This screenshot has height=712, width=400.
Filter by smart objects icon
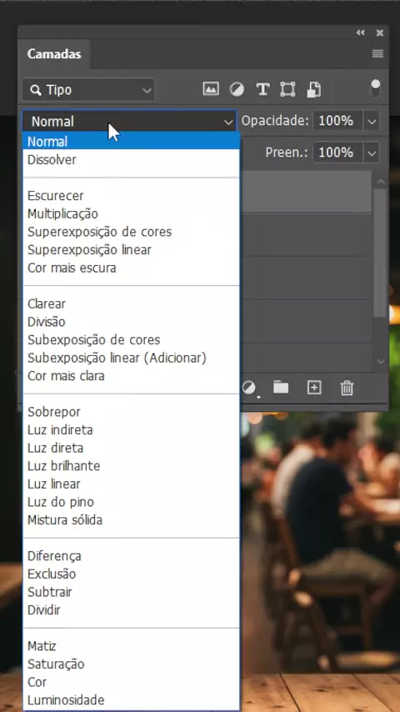(313, 89)
